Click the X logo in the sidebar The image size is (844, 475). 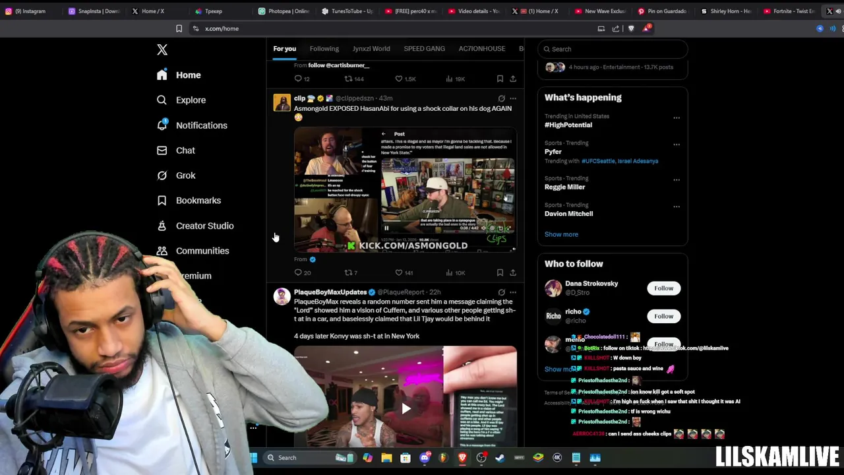coord(162,49)
